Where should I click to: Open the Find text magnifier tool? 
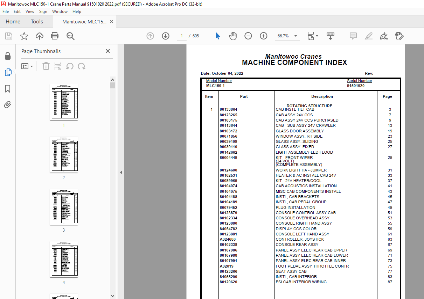(70, 36)
